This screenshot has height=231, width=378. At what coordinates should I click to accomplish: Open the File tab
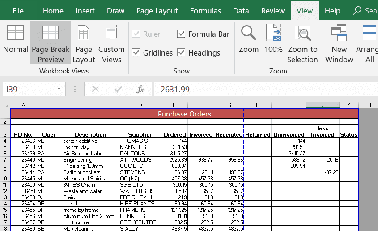pyautogui.click(x=18, y=11)
